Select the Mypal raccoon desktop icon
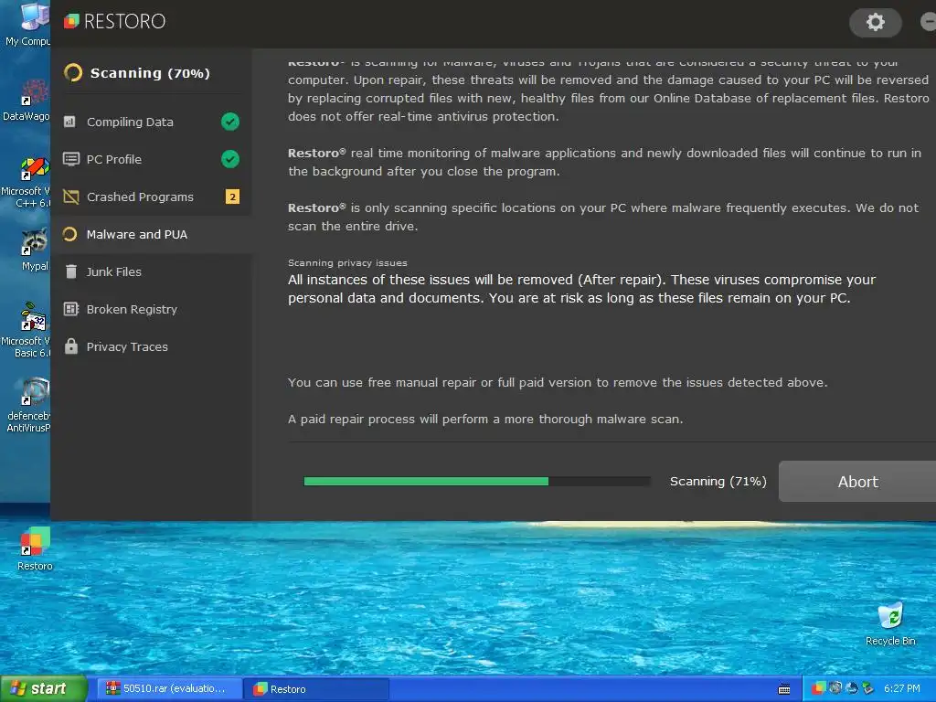This screenshot has height=702, width=936. point(35,249)
